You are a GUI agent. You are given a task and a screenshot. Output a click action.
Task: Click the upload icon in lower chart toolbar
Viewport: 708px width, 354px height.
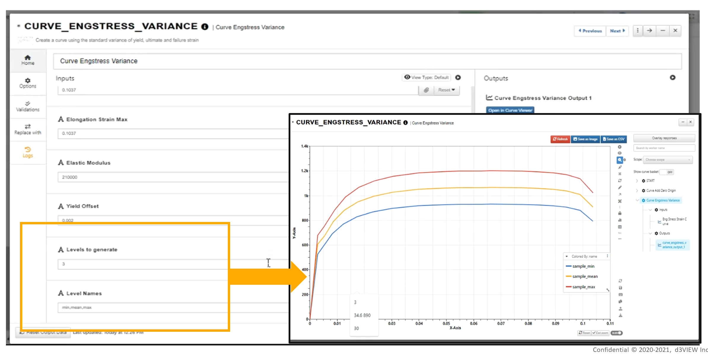click(x=621, y=309)
